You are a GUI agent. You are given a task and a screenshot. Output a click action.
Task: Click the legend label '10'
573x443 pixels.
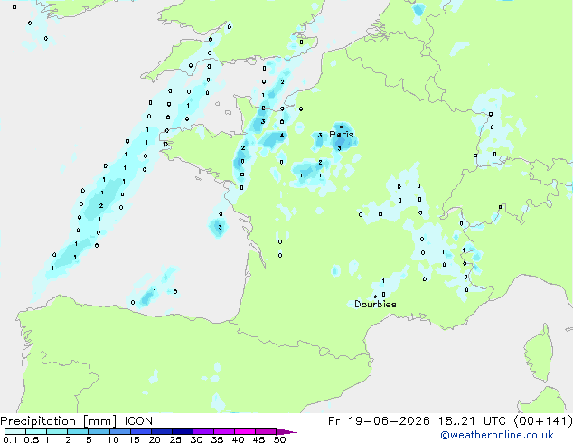coord(113,439)
